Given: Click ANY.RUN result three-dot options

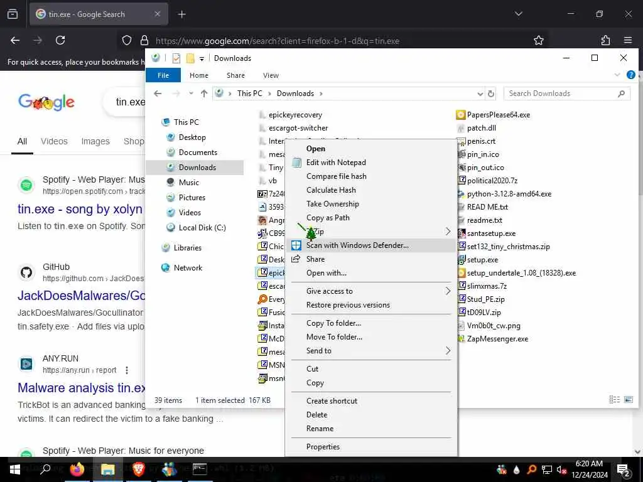Looking at the screenshot, I should (127, 370).
